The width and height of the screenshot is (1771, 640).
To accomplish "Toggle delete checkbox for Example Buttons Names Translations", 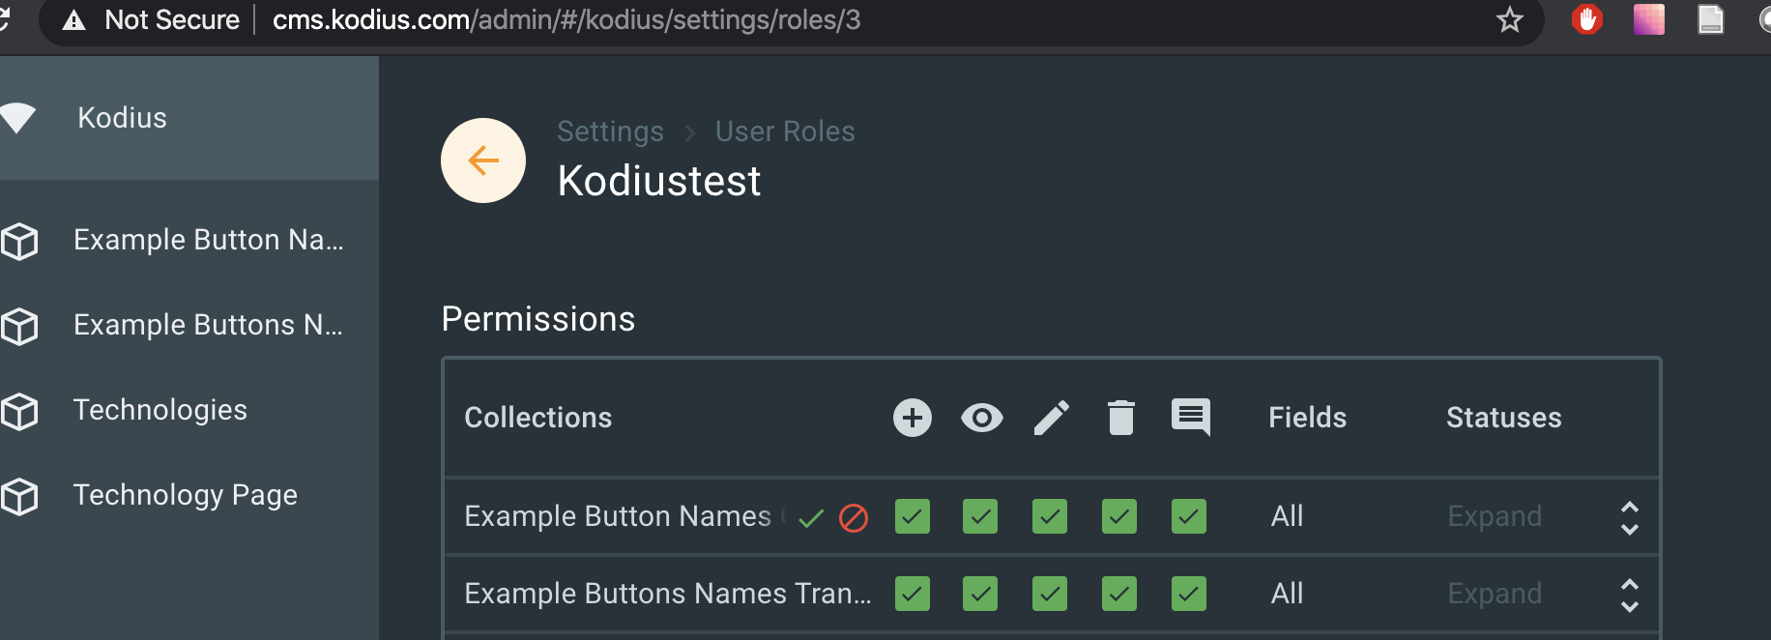I will pyautogui.click(x=1119, y=594).
